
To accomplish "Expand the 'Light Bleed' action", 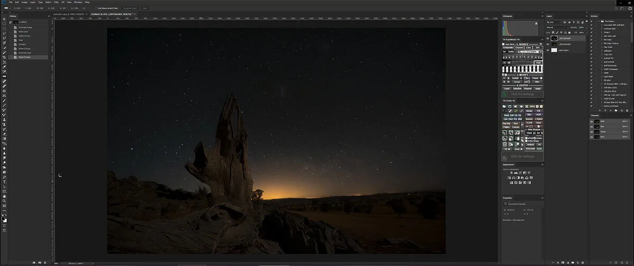I will (602, 76).
